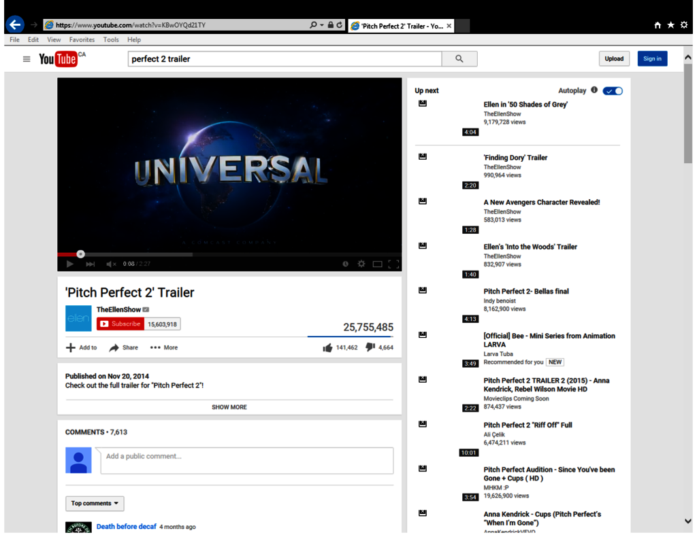
Task: Skip to next video in player
Action: click(91, 264)
